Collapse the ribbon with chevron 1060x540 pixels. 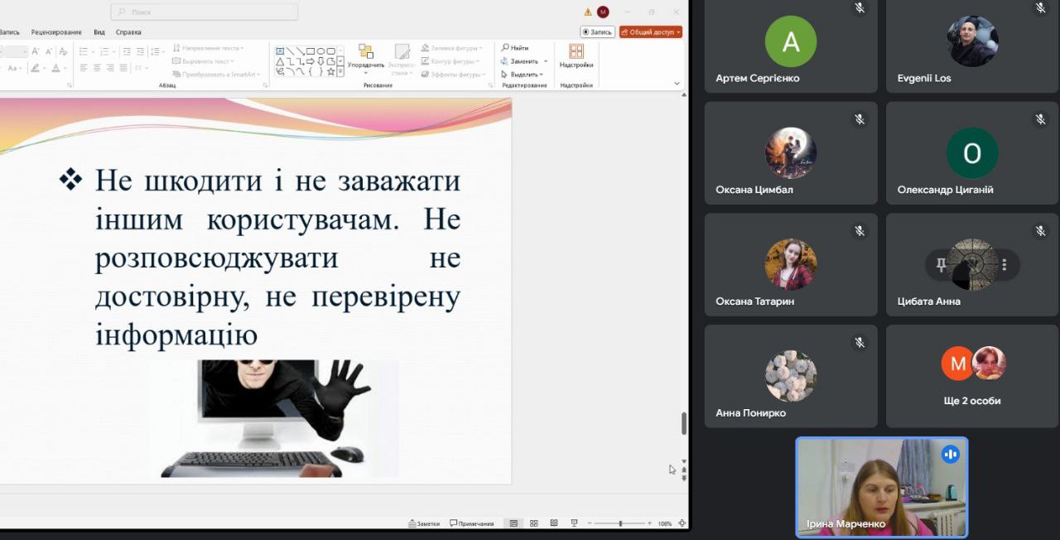coord(677,84)
